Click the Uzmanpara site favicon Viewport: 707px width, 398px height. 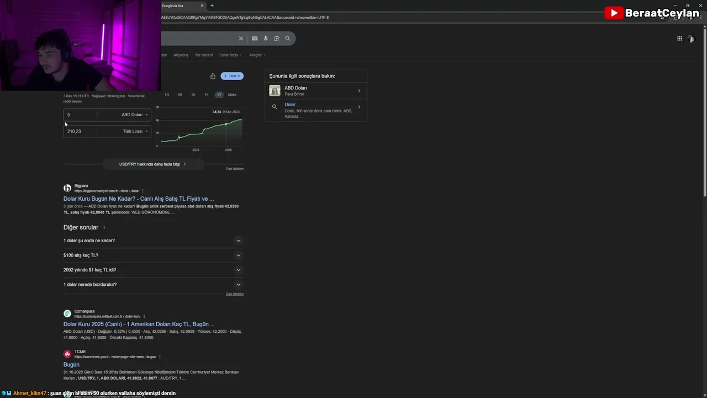67,313
